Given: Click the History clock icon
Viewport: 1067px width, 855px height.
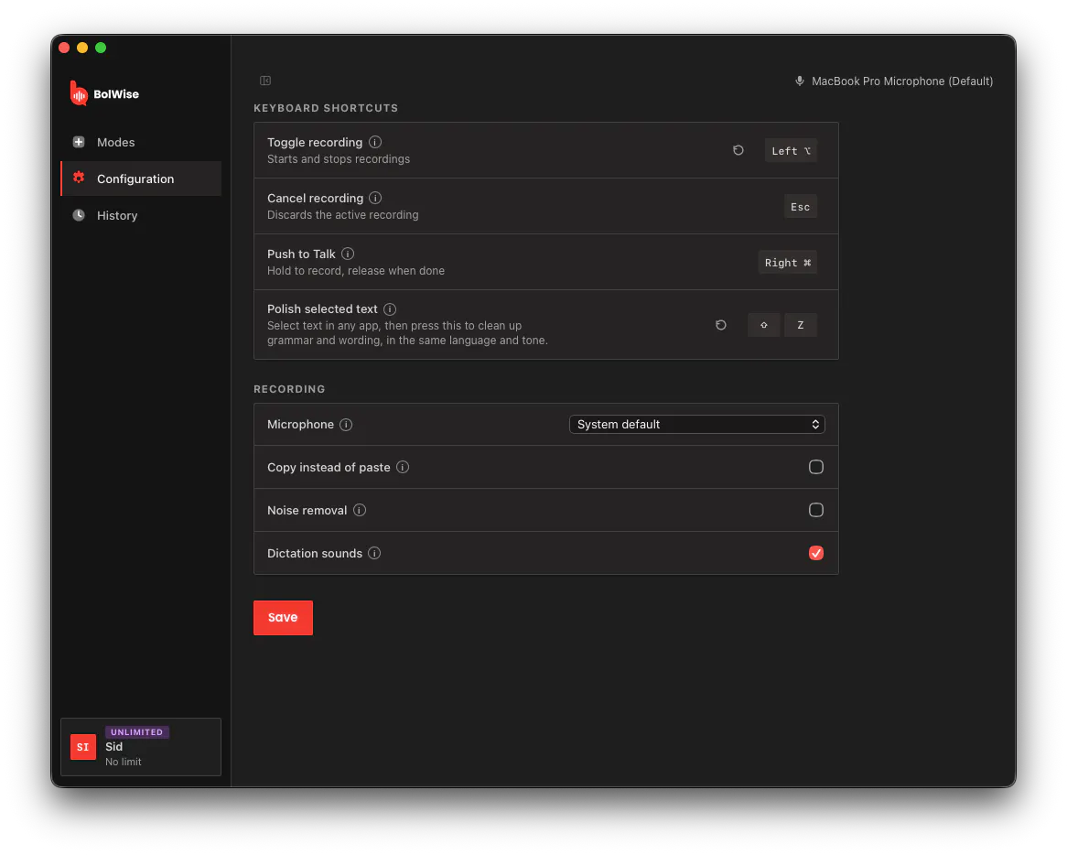Looking at the screenshot, I should (79, 215).
